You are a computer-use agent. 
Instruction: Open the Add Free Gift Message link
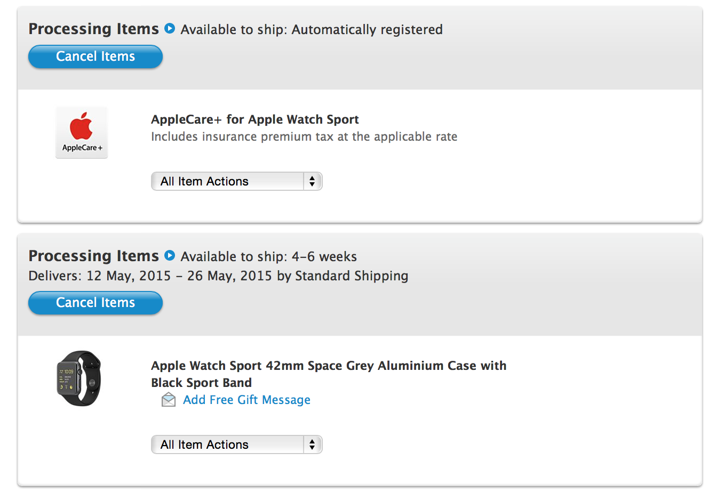[246, 400]
